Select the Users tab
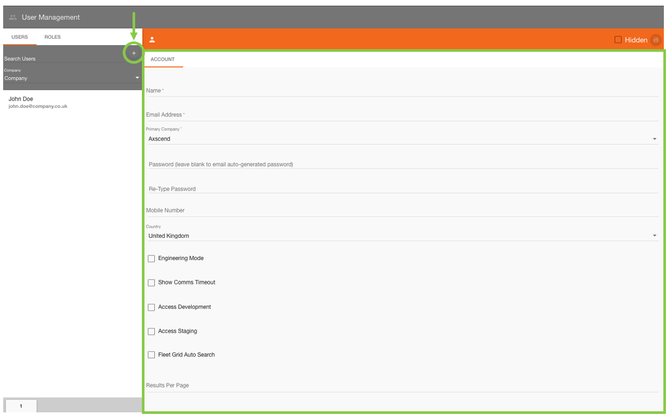The height and width of the screenshot is (417, 668). (20, 37)
